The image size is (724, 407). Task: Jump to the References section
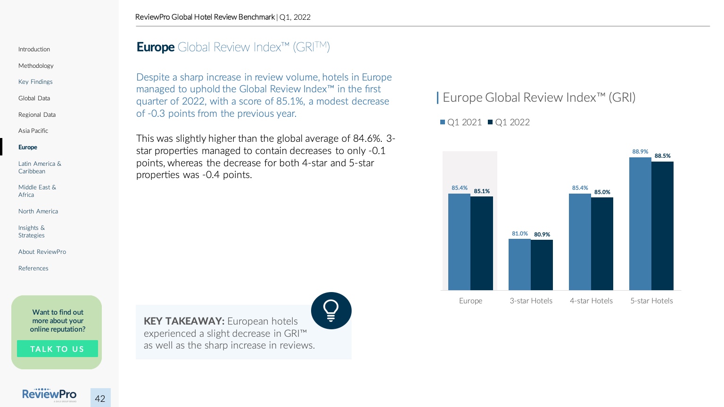click(33, 269)
